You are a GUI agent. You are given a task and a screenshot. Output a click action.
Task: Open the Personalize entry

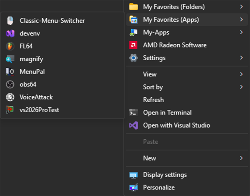click(x=187, y=188)
